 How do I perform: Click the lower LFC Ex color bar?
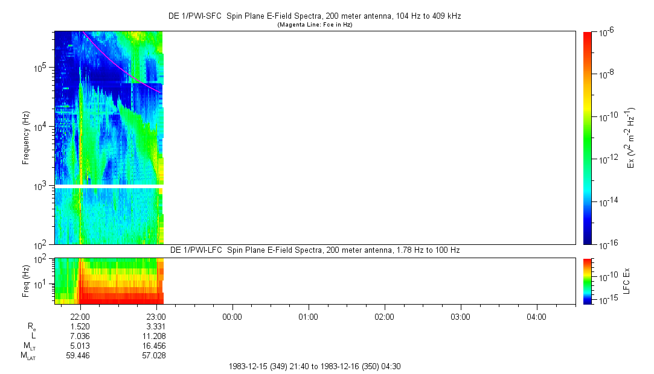click(x=588, y=280)
